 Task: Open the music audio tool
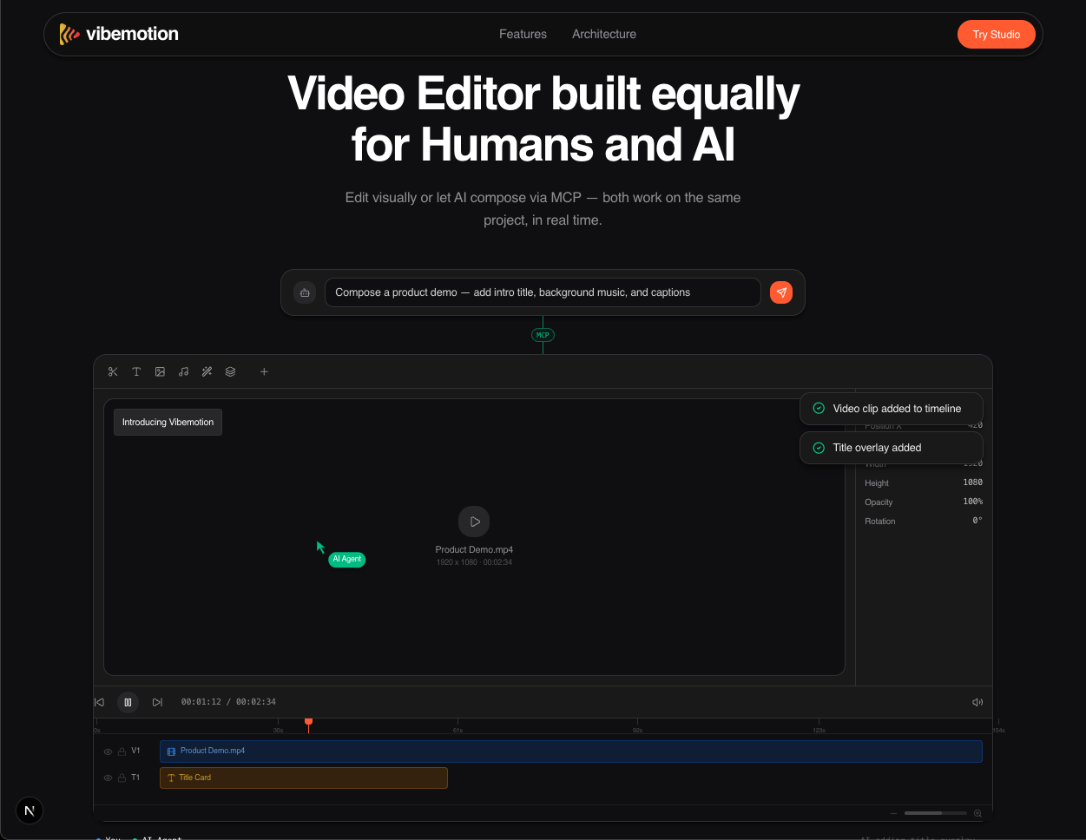[183, 371]
